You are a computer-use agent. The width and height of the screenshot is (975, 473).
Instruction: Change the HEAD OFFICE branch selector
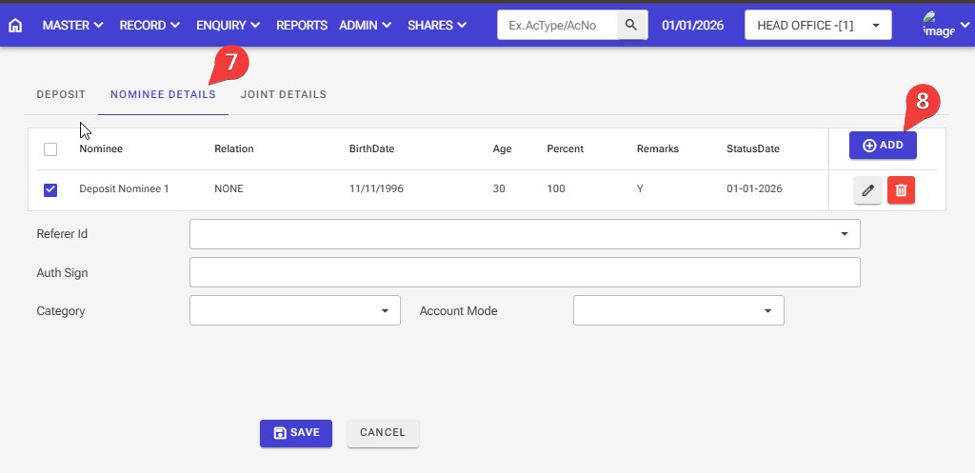(818, 26)
